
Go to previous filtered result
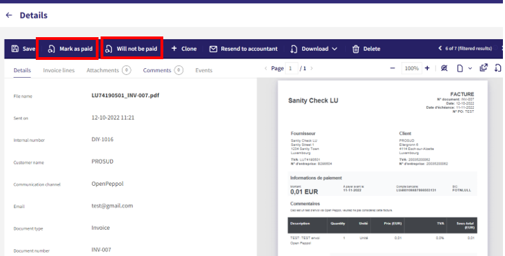click(x=440, y=48)
